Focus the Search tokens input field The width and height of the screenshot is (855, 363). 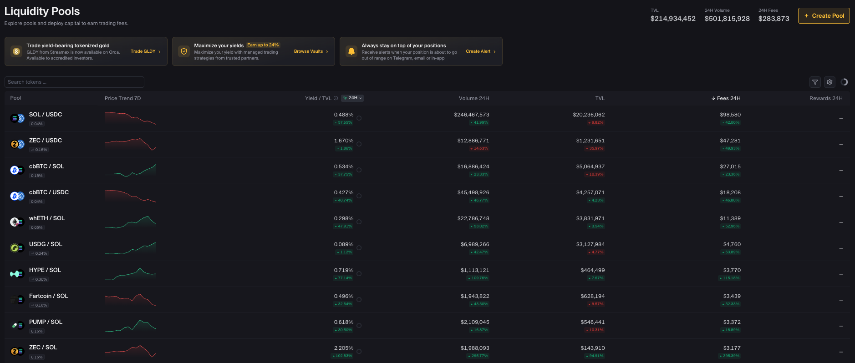coord(74,82)
